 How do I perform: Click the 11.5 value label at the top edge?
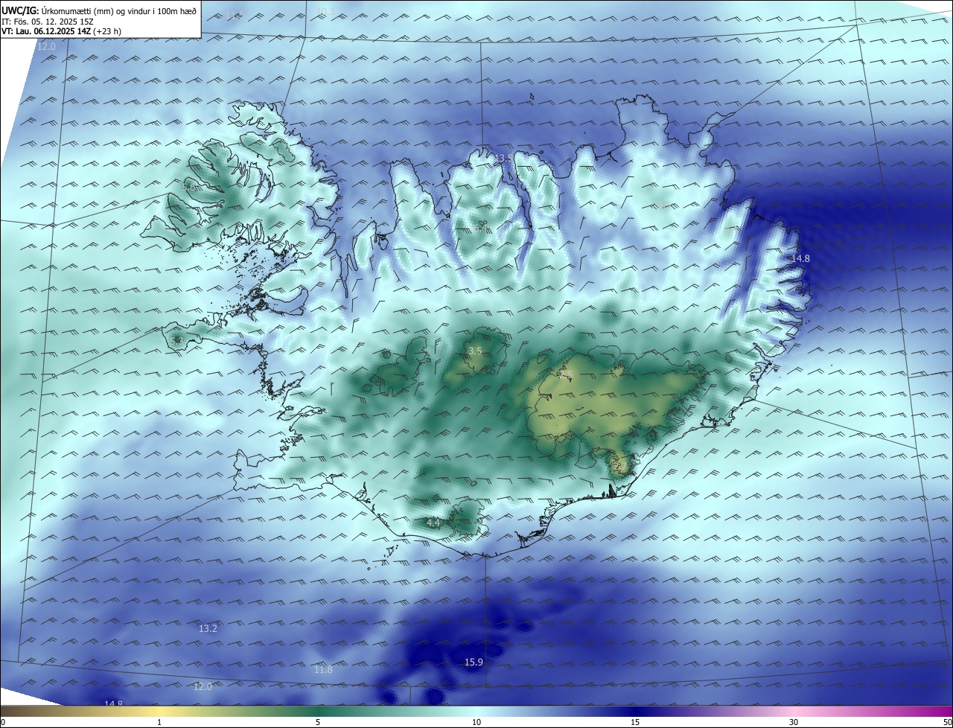pyautogui.click(x=235, y=15)
